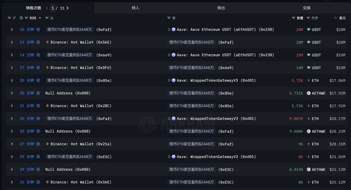
Task: Click the Null Address (0x000) link
Action: [x=68, y=93]
